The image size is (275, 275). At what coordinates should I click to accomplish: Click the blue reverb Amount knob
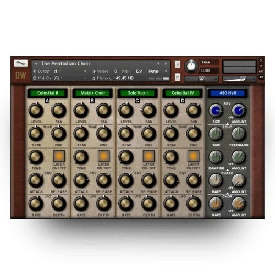(x=239, y=110)
